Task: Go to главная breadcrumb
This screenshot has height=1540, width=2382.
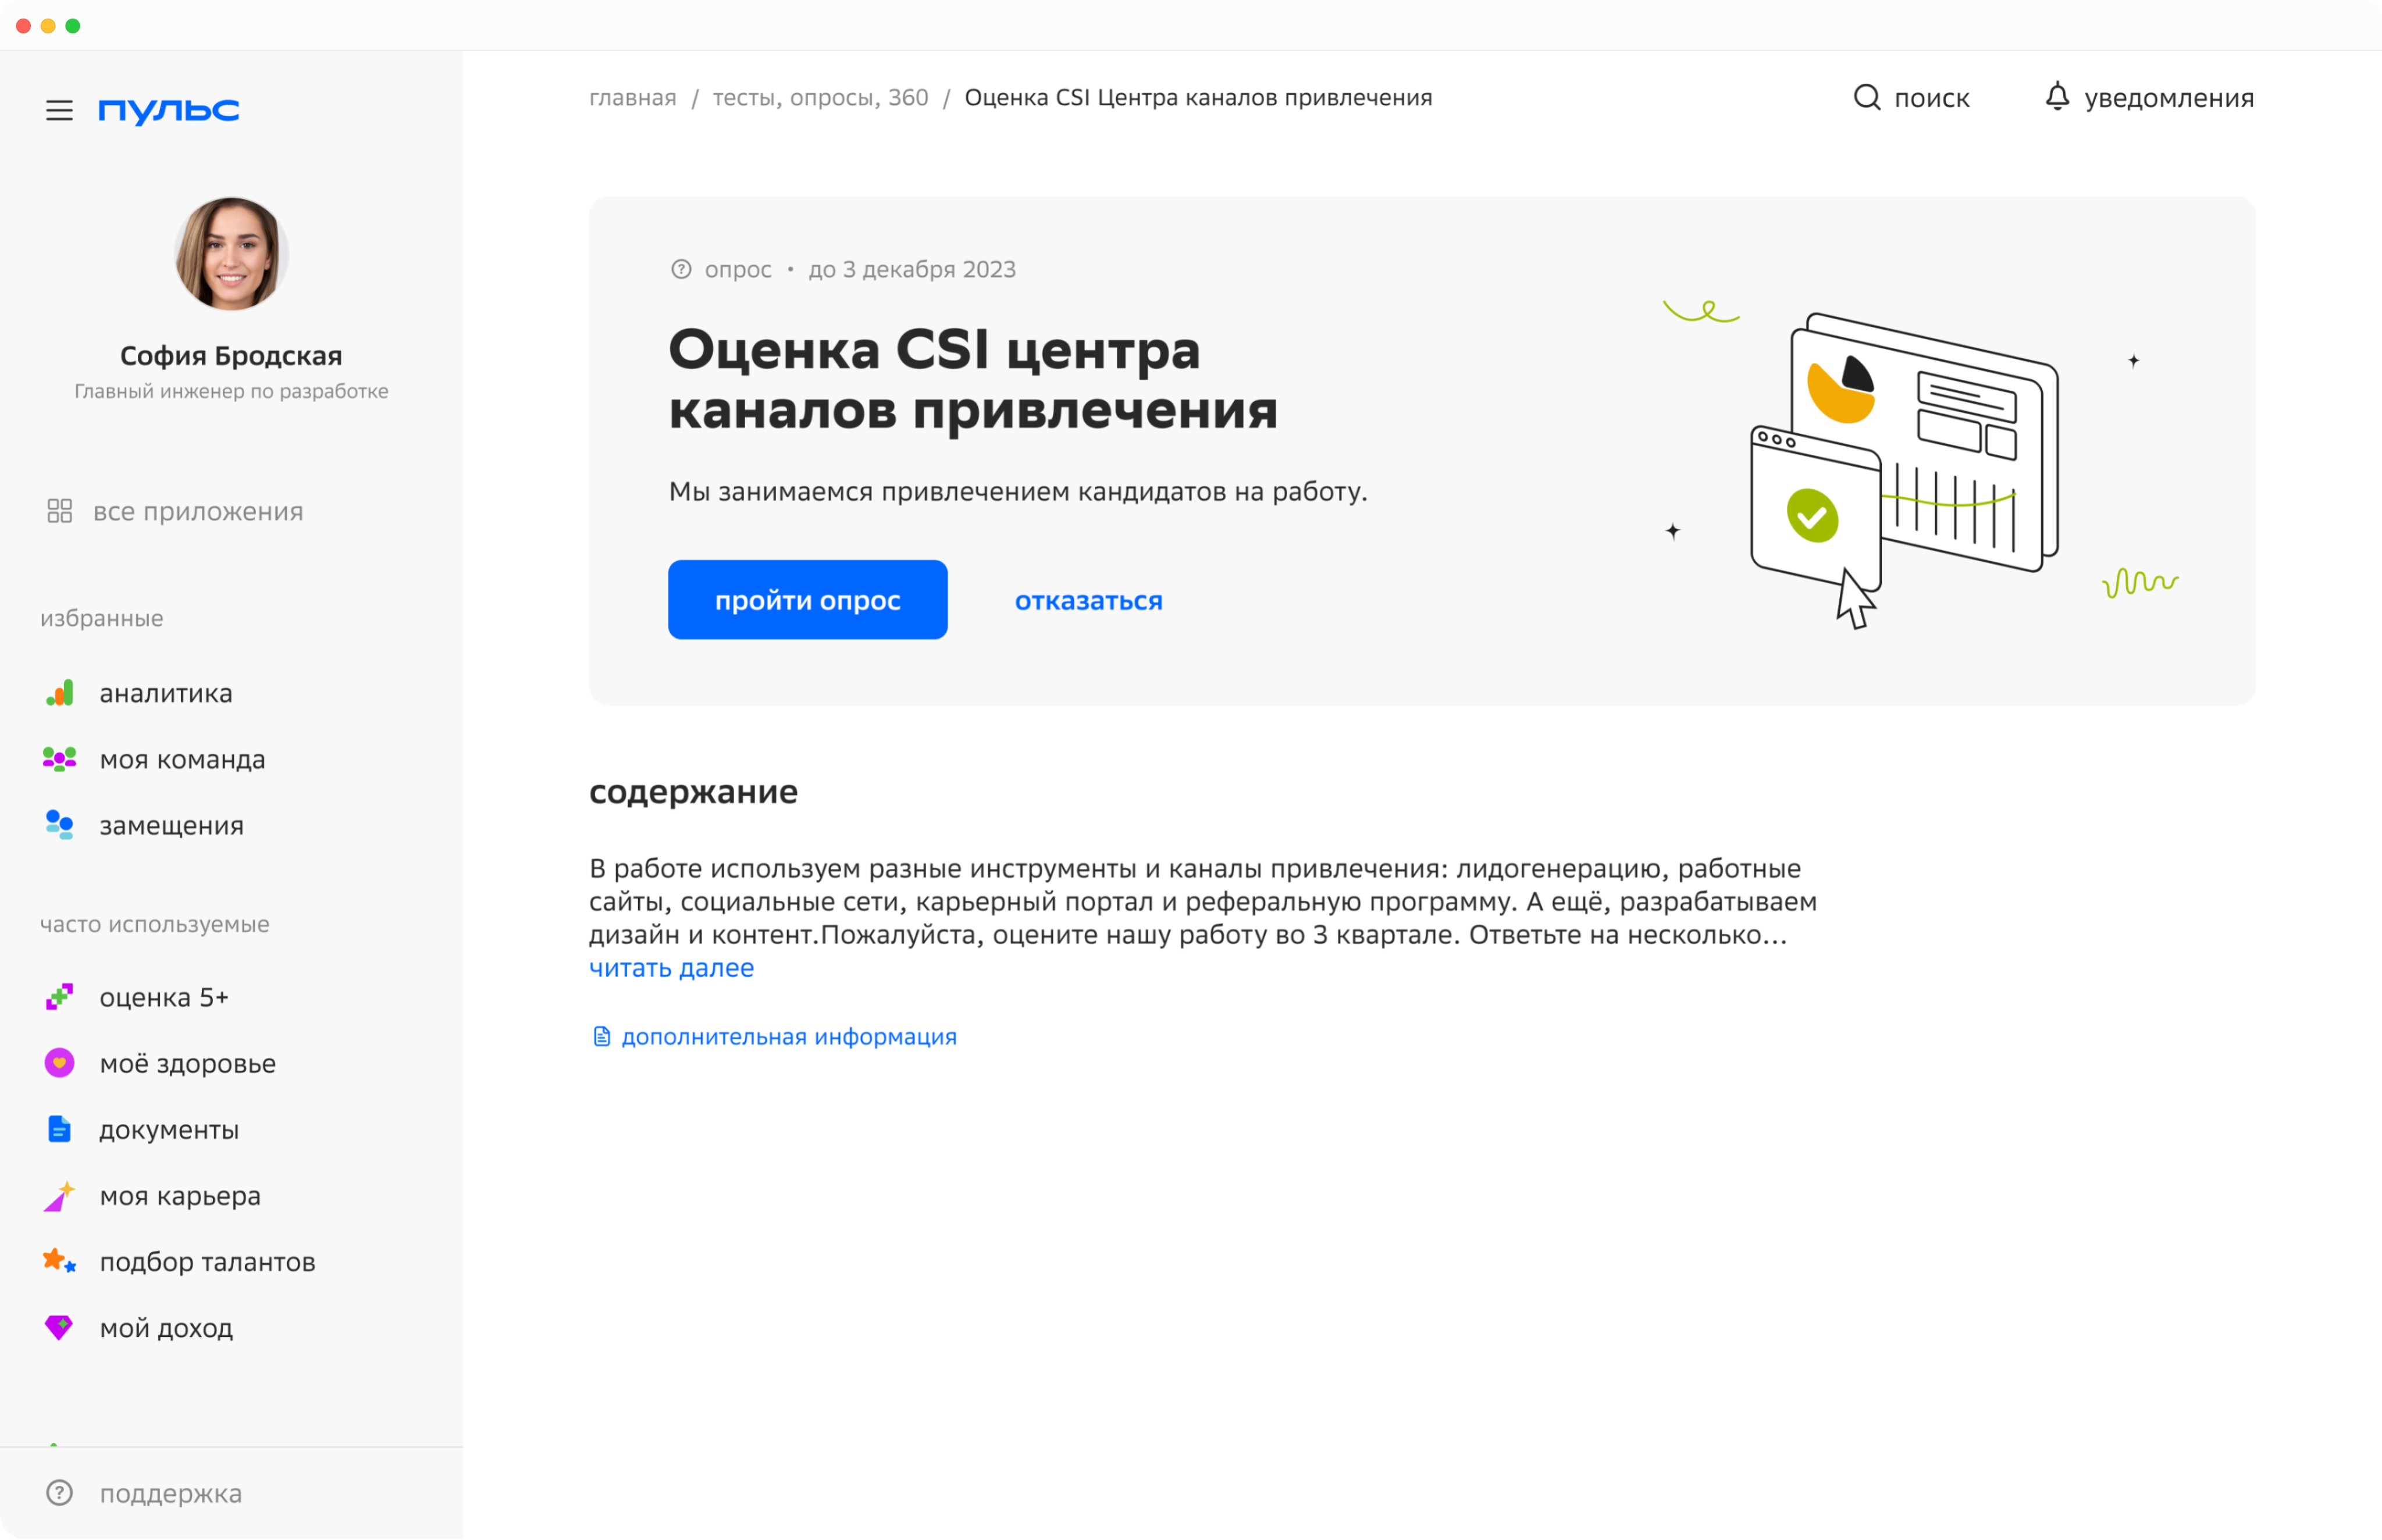Action: pyautogui.click(x=632, y=97)
